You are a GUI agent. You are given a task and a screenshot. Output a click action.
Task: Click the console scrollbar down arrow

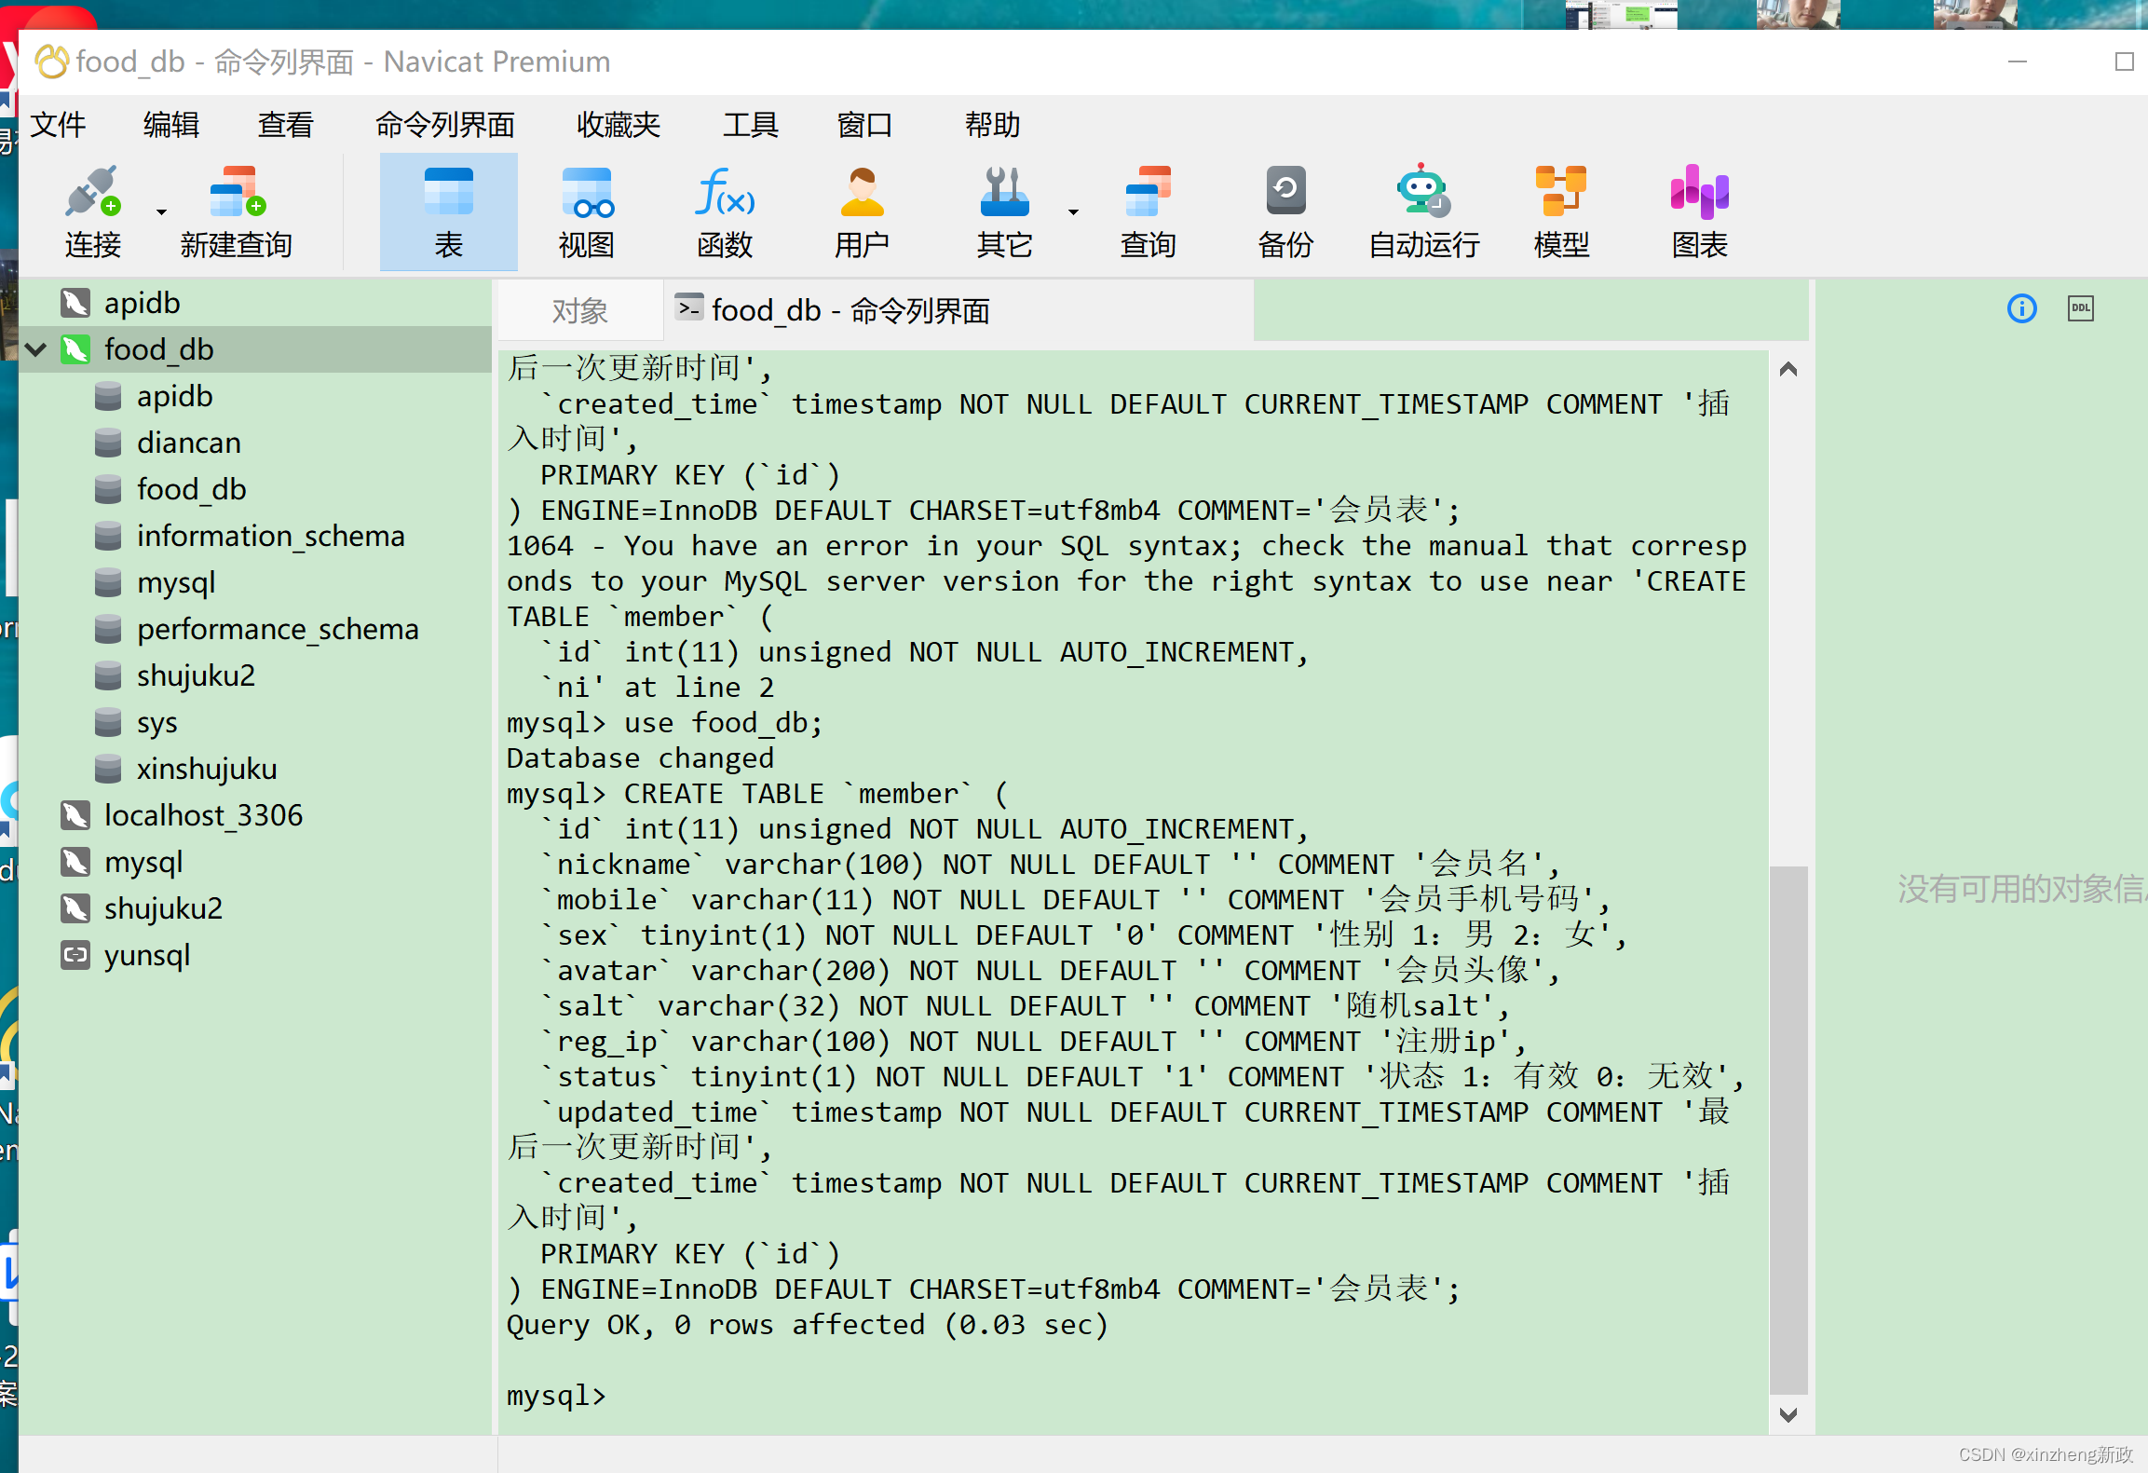point(1788,1414)
